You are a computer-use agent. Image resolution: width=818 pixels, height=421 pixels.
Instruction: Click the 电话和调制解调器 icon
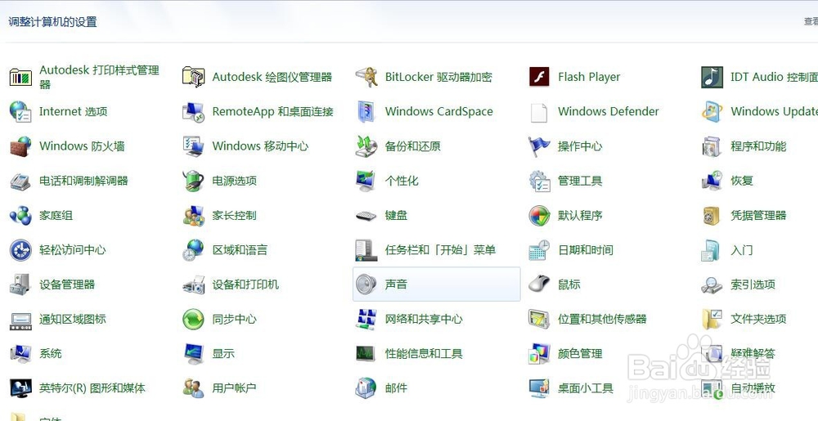pos(21,181)
